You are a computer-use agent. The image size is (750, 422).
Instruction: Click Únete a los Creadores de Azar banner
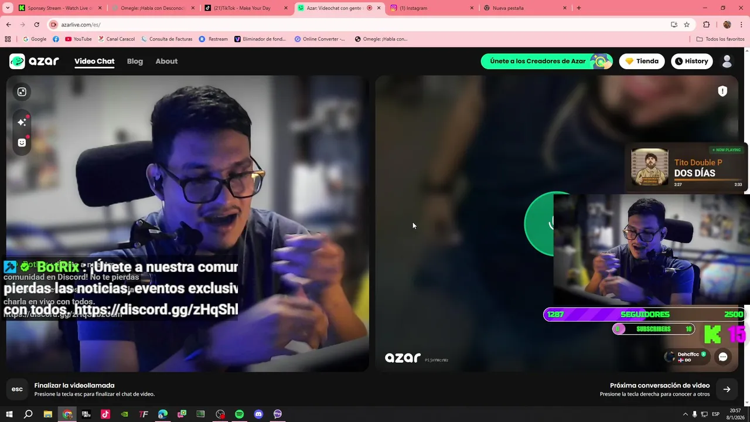[x=547, y=61]
